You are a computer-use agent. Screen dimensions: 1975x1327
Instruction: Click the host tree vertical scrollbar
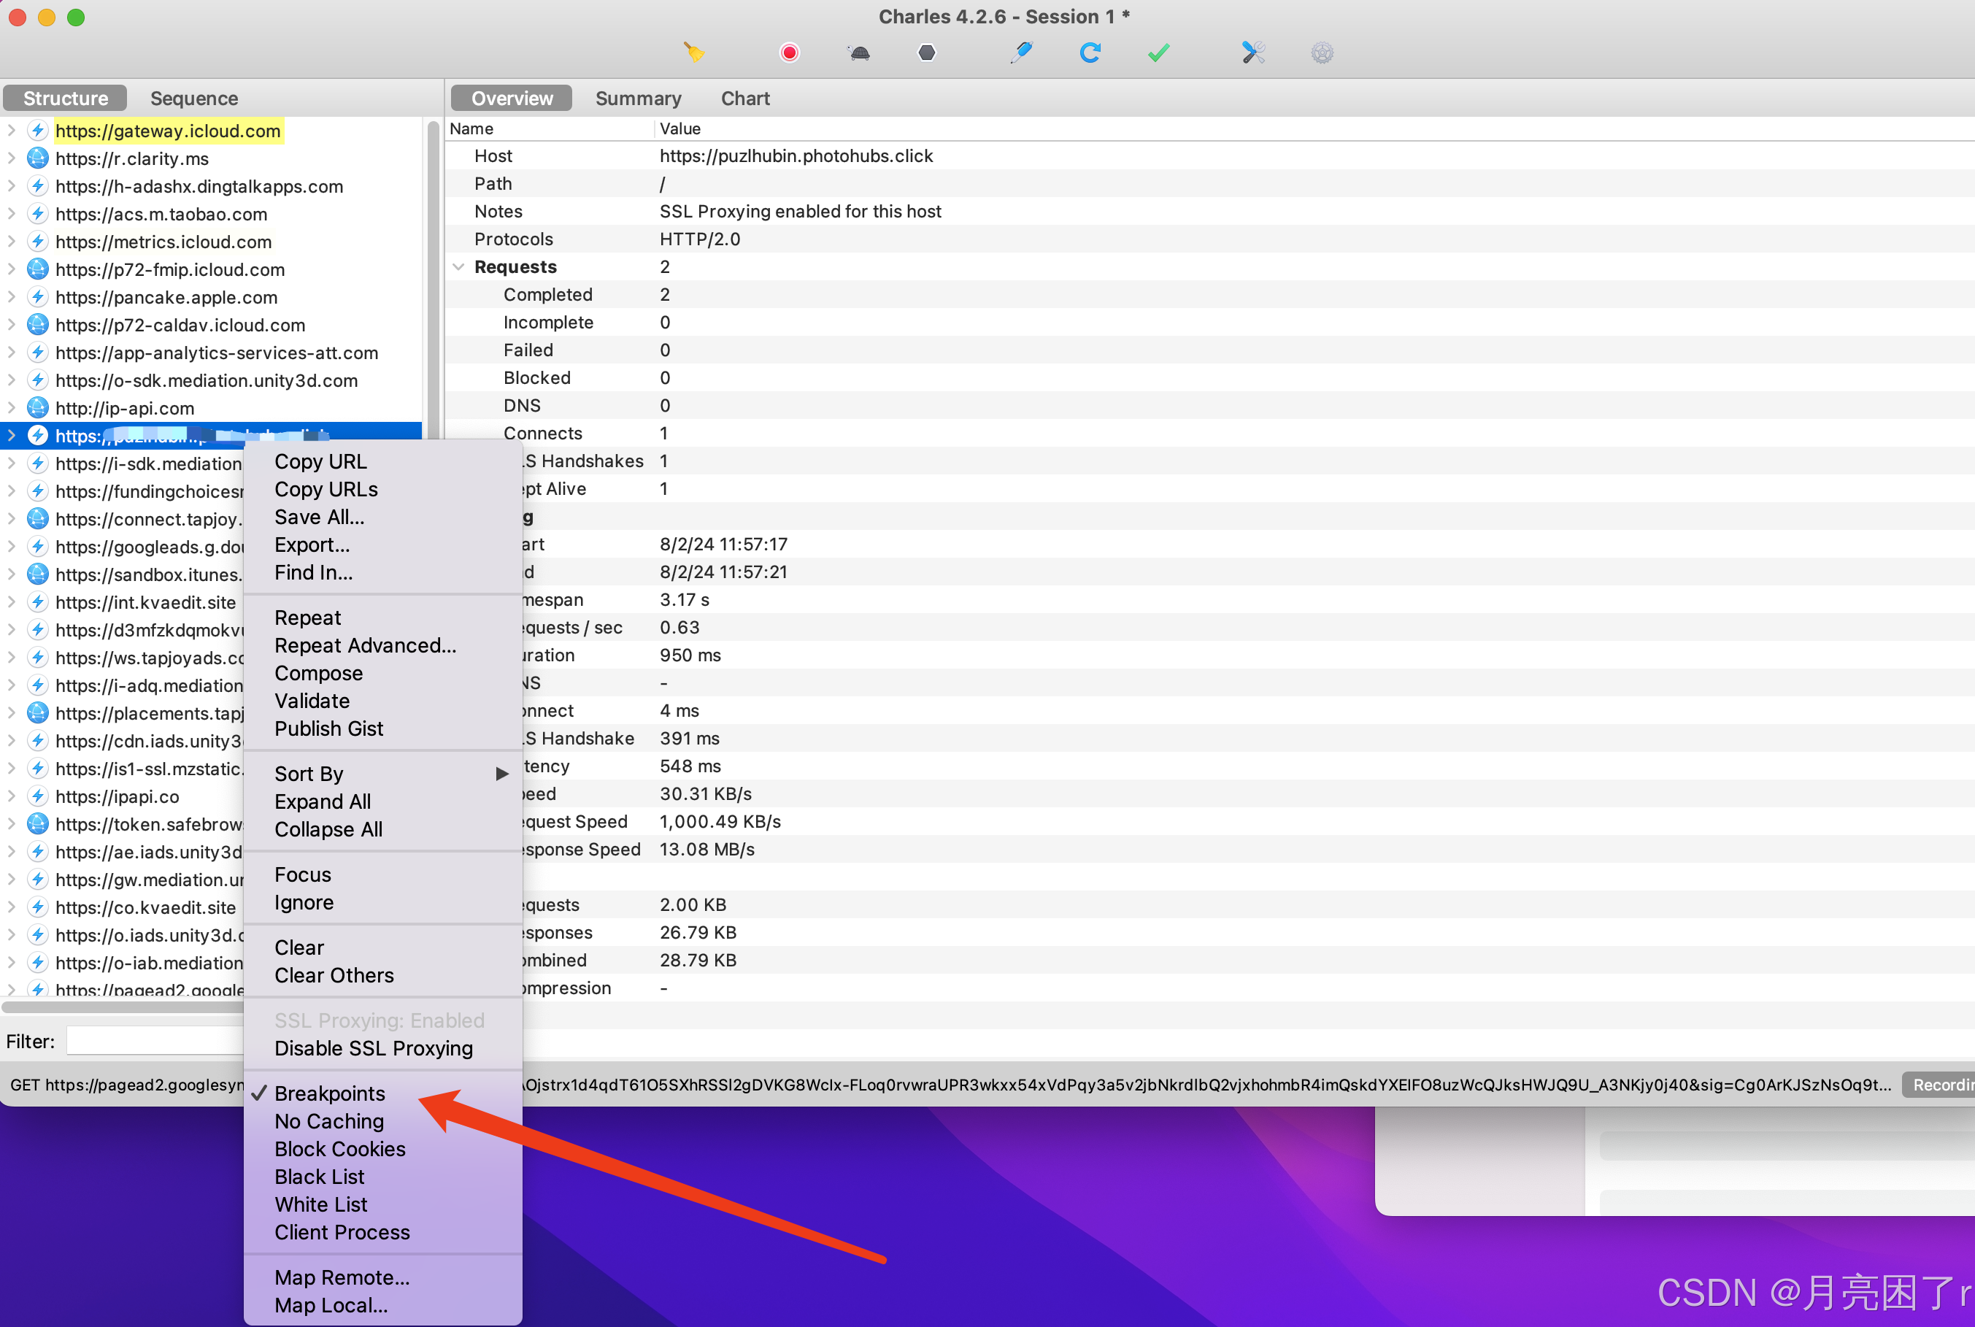(x=434, y=280)
